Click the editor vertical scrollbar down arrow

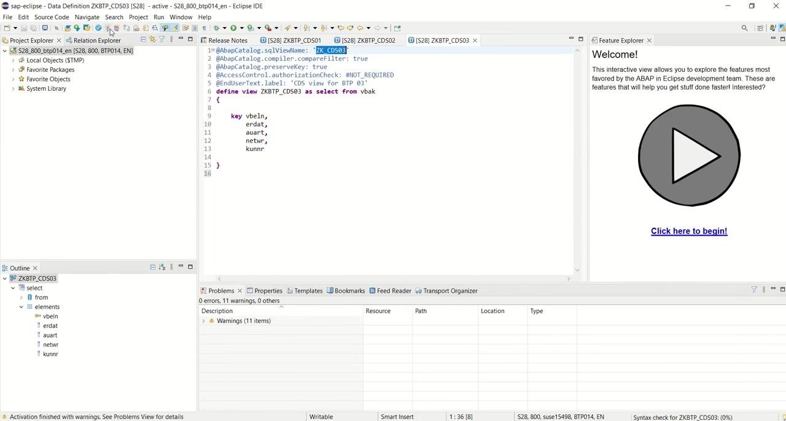point(577,271)
